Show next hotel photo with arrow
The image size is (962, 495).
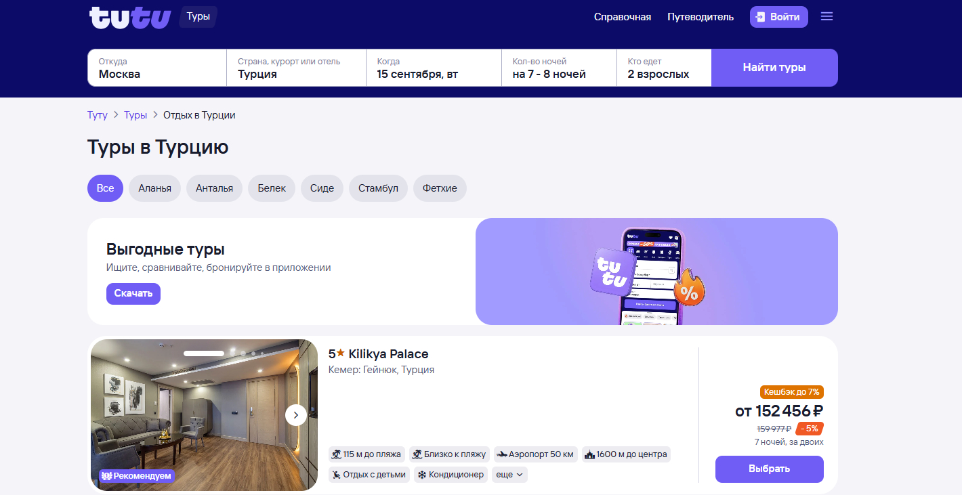click(x=296, y=414)
